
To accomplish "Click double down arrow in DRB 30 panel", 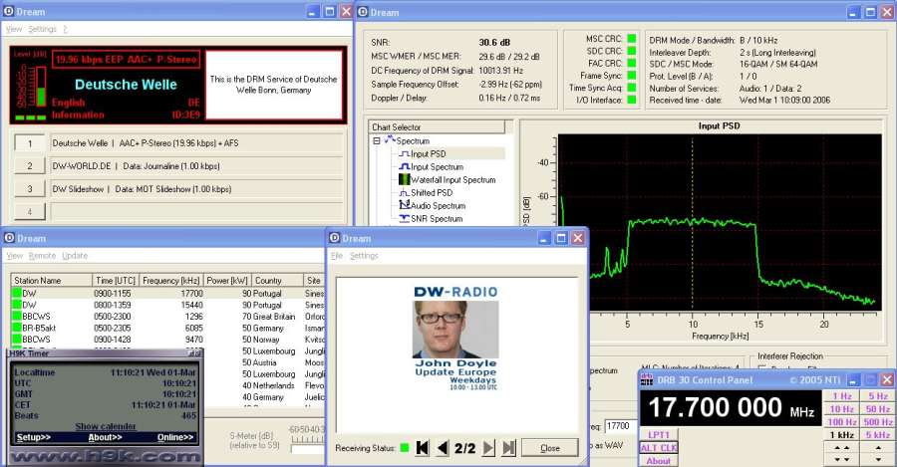I will point(842,460).
